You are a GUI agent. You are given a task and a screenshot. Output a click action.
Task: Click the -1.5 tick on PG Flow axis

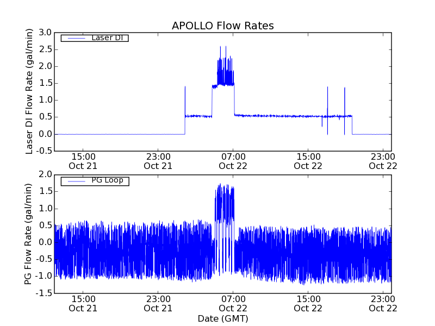pos(45,293)
